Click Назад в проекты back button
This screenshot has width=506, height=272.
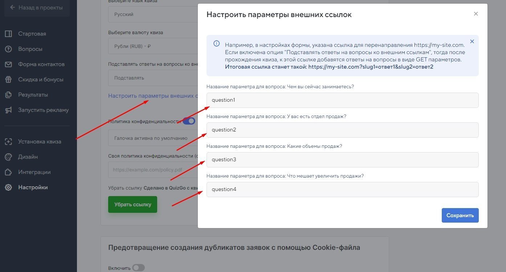click(x=36, y=7)
